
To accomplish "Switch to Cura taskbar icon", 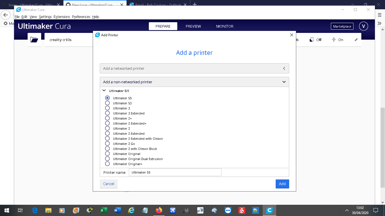I will (x=269, y=210).
